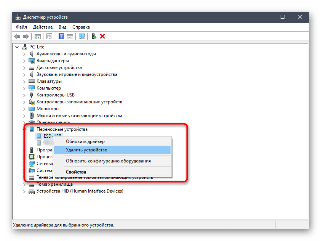321x241 pixels.
Task: Collapse the PC-Lite root node
Action: pyautogui.click(x=17, y=47)
